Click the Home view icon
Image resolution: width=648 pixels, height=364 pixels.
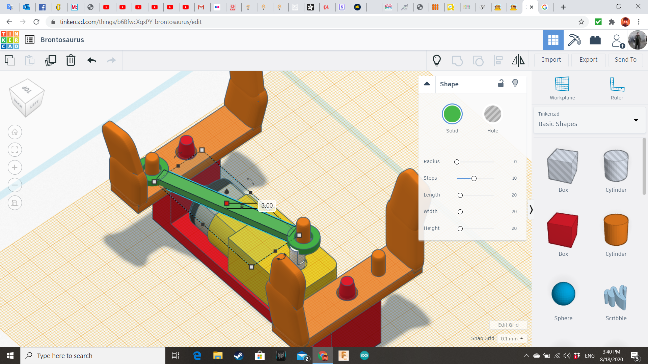tap(15, 132)
